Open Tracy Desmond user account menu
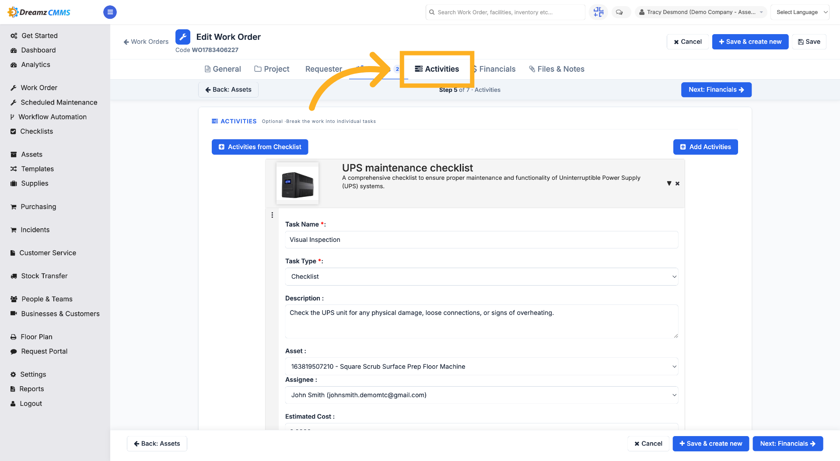The height and width of the screenshot is (461, 840). click(x=701, y=12)
